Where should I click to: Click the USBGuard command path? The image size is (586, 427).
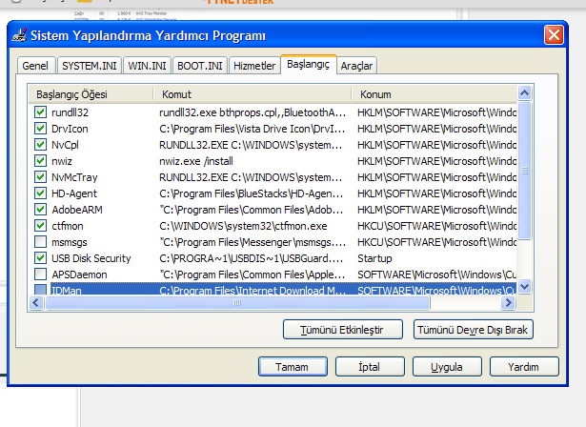point(251,258)
